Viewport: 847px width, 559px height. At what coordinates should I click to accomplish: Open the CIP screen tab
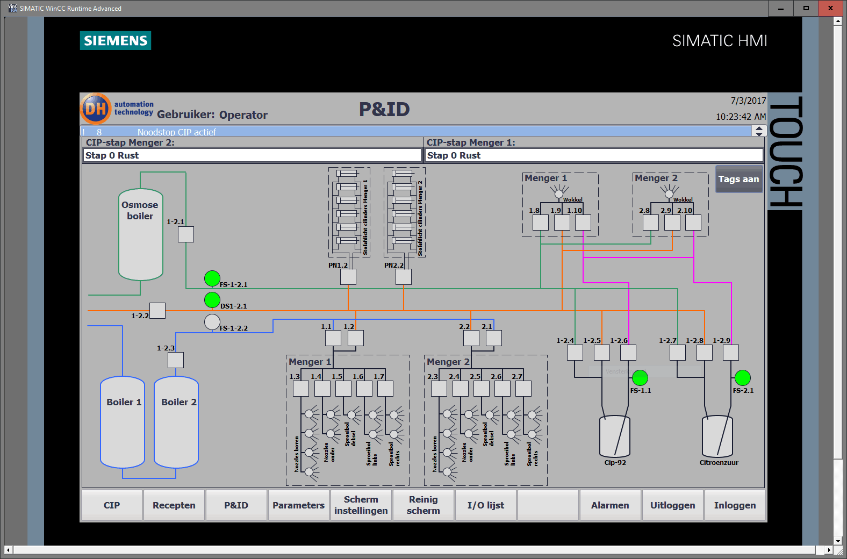tap(112, 505)
